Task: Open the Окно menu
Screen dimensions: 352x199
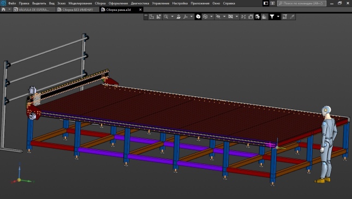Action: click(216, 3)
